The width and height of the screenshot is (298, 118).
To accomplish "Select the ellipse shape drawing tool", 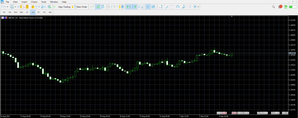I will coord(178,7).
